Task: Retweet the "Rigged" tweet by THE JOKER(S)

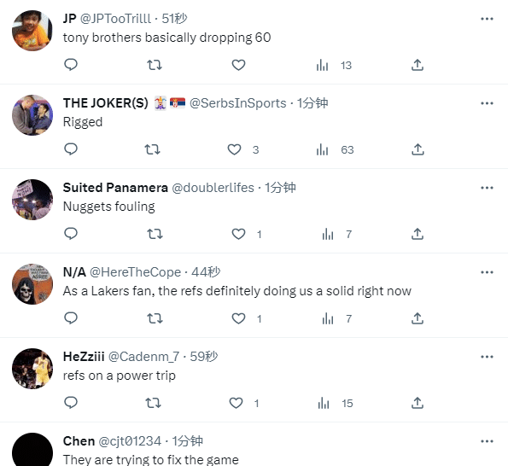Action: click(x=152, y=149)
